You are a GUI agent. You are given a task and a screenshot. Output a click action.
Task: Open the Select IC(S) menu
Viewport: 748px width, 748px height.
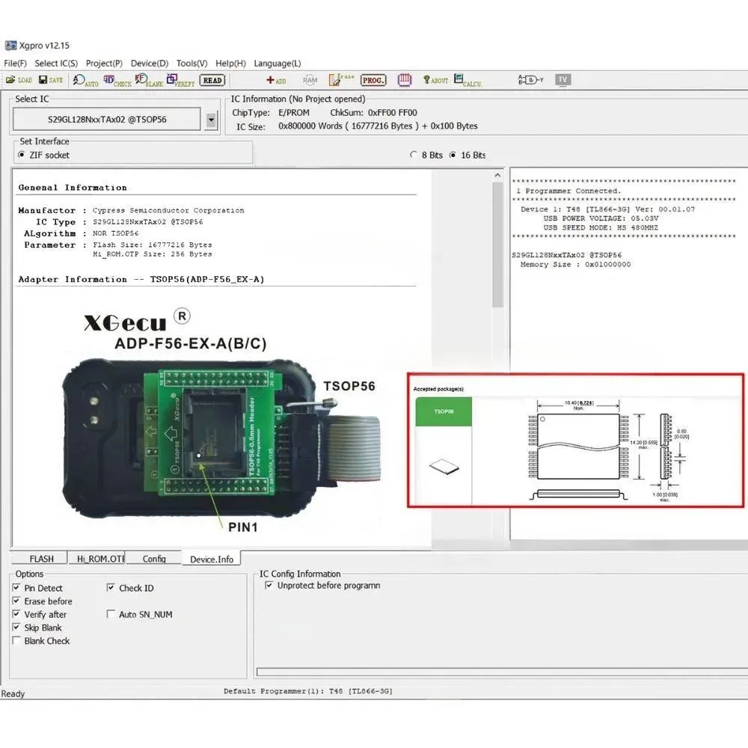point(56,64)
